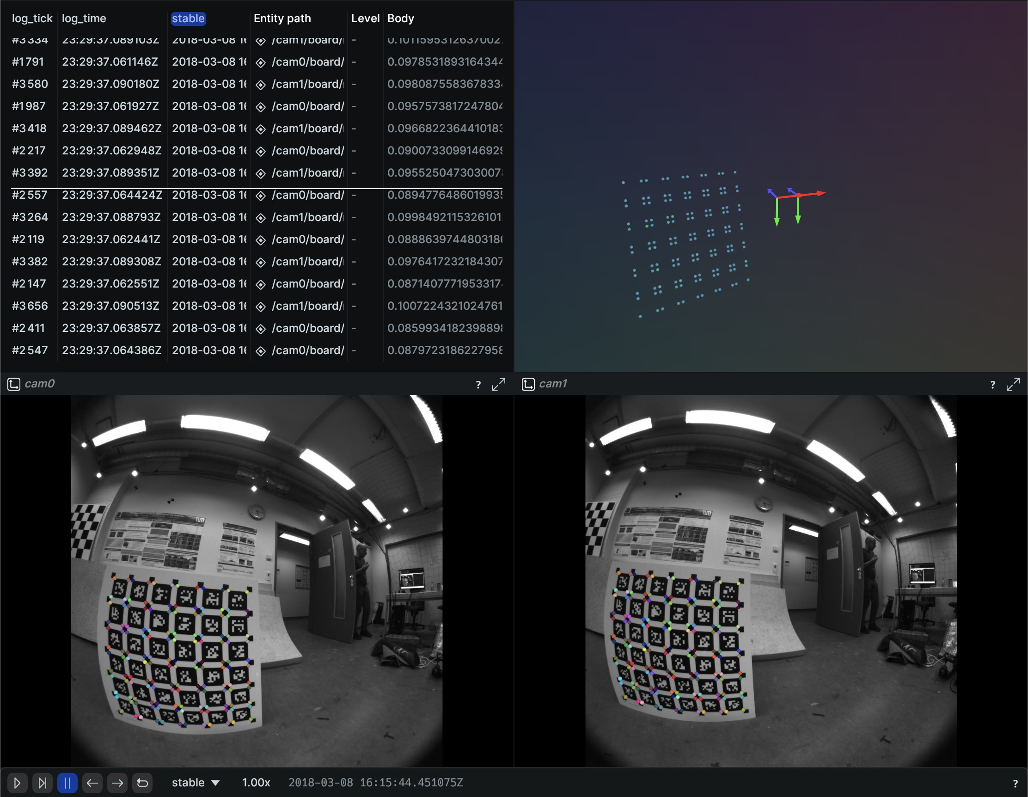1028x797 pixels.
Task: Maximize the cam1 view
Action: point(1013,384)
